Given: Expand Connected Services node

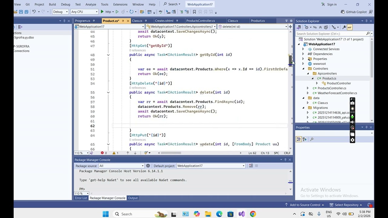Looking at the screenshot, I should click(303, 49).
